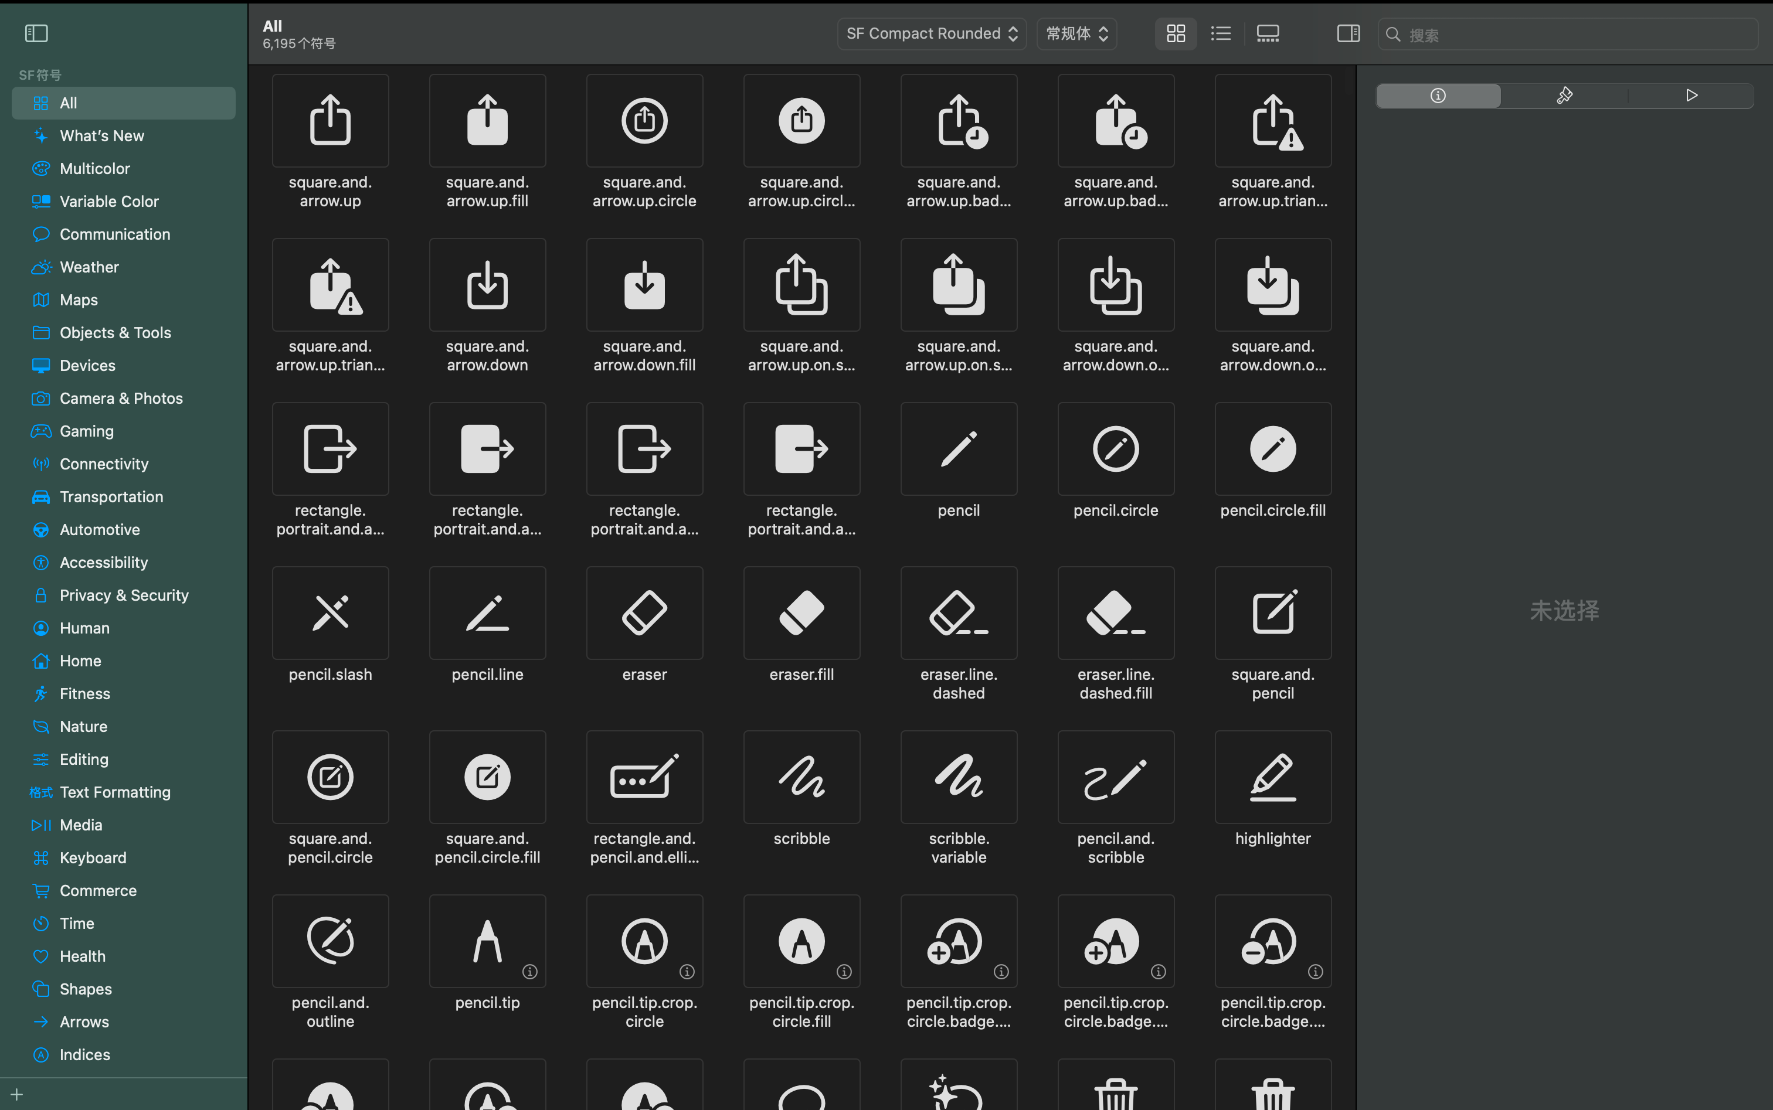Open the Text Formatting category
1773x1110 pixels.
point(123,792)
